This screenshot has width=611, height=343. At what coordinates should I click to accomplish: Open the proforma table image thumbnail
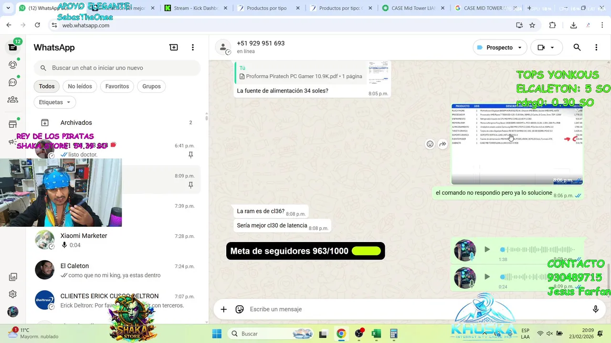tap(517, 144)
